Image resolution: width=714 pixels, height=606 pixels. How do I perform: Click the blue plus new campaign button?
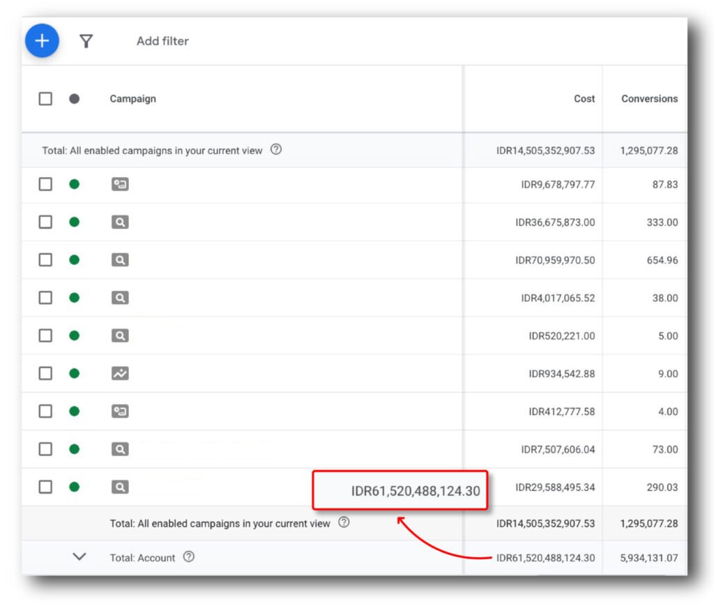tap(42, 41)
